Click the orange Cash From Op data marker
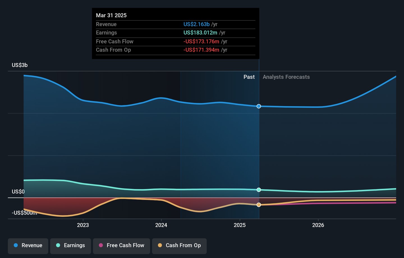Viewport: 404px width, 258px height. (259, 205)
